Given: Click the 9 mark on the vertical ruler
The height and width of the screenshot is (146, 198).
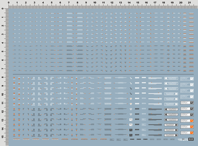Looking at the screenshot, I should [3, 86].
